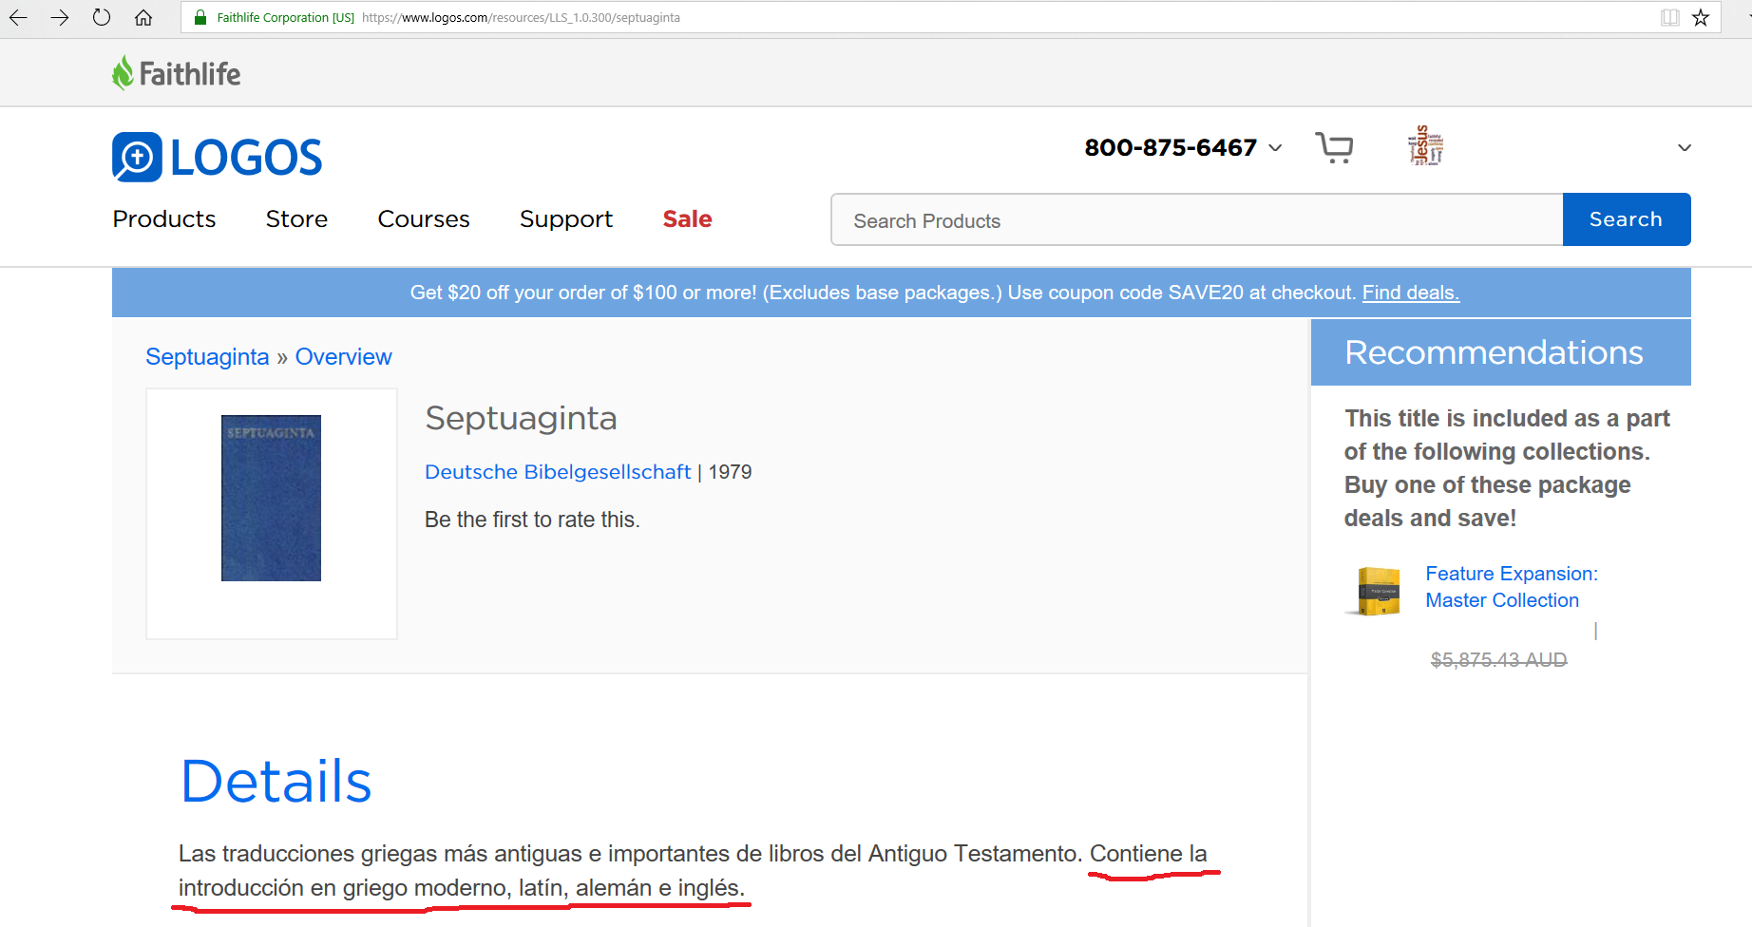Click the Recommendations panel heading
The height and width of the screenshot is (927, 1752).
coord(1494,352)
